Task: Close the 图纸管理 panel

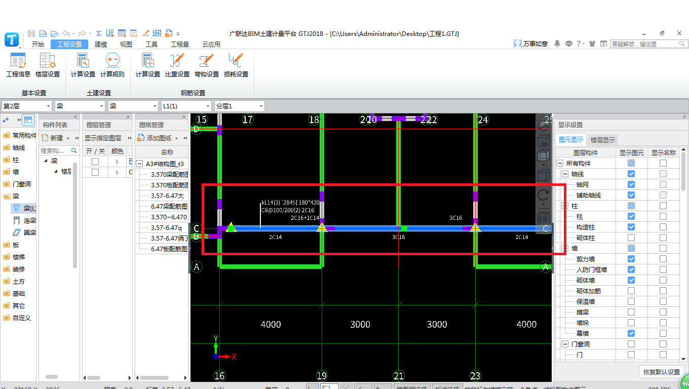Action: pos(184,117)
